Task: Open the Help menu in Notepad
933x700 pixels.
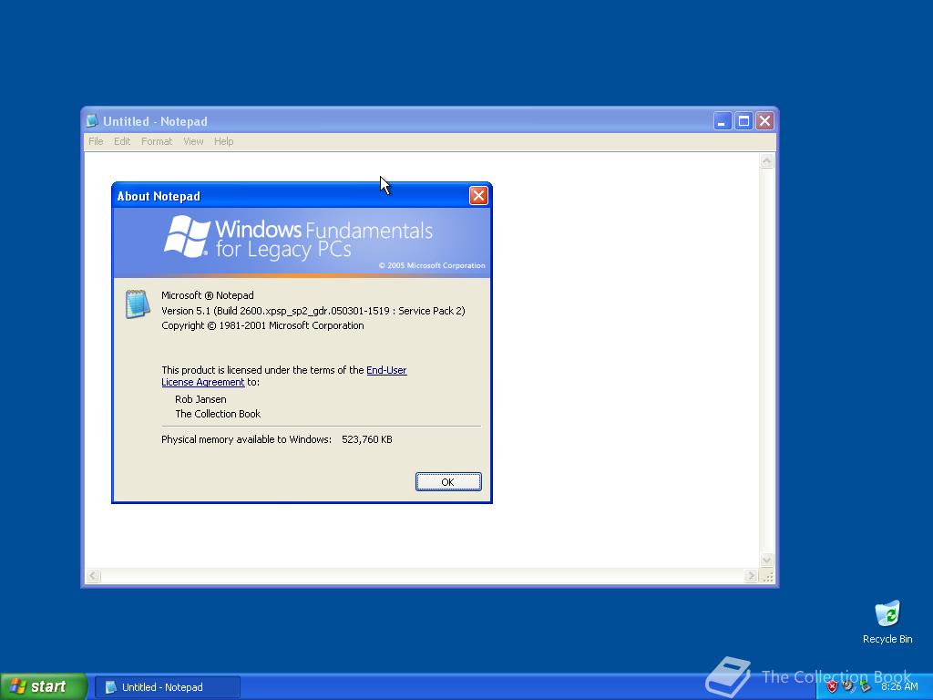Action: coord(224,141)
